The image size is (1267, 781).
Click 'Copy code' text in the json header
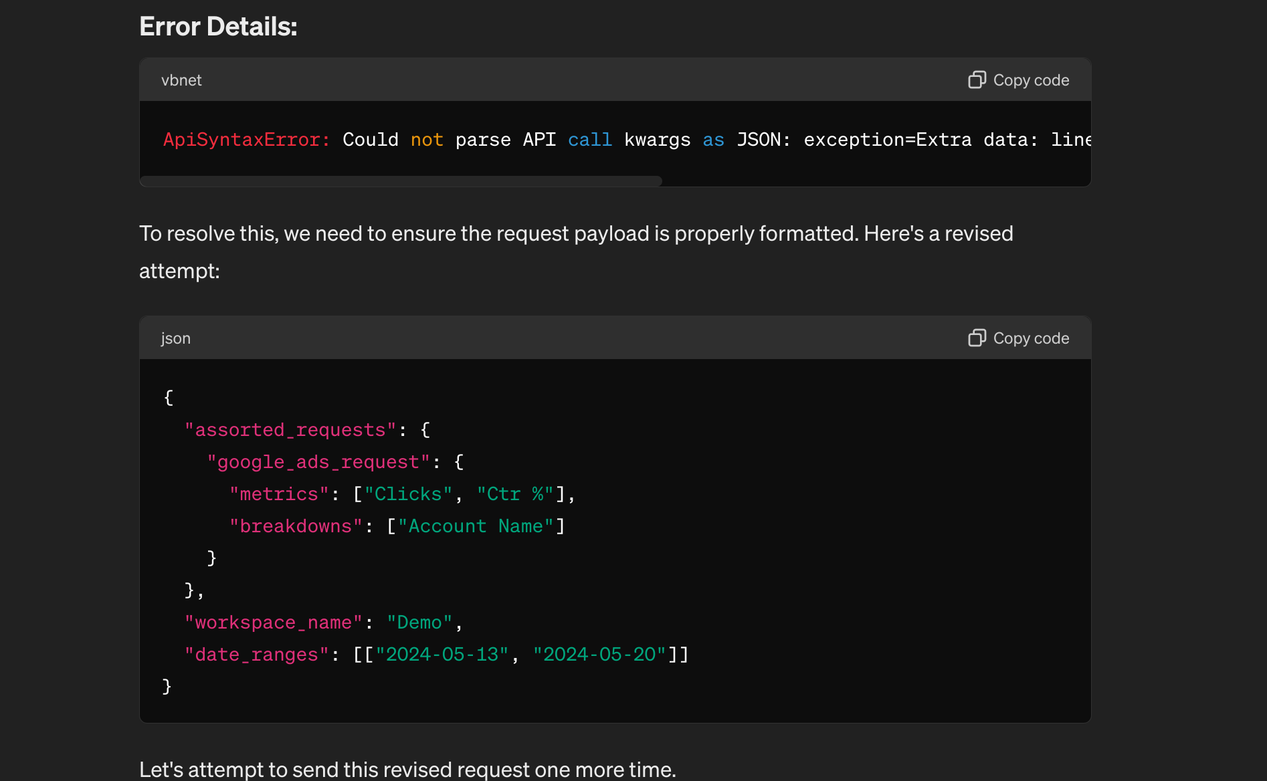click(1031, 338)
